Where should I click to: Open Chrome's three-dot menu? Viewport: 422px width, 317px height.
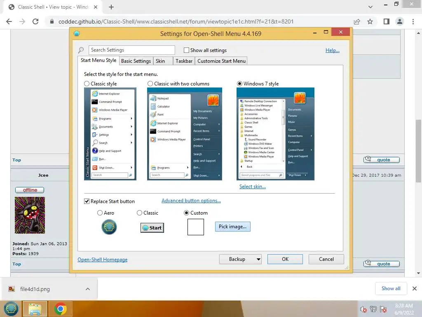413,21
